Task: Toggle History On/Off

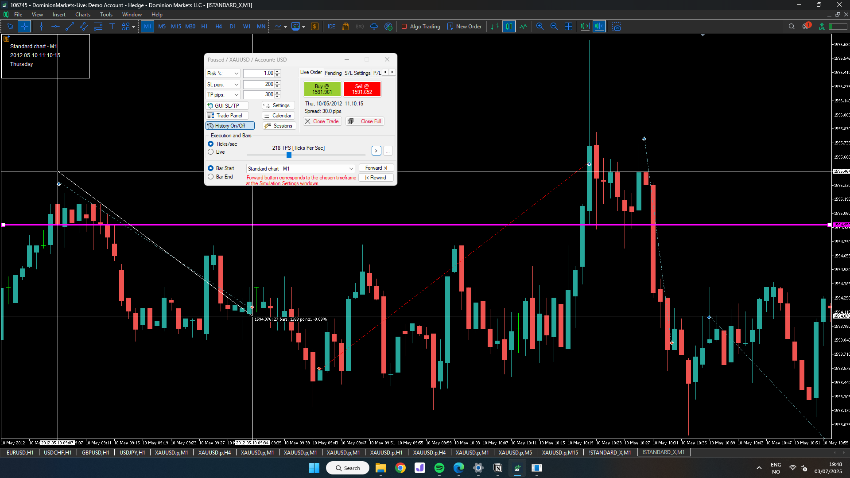Action: pyautogui.click(x=230, y=126)
